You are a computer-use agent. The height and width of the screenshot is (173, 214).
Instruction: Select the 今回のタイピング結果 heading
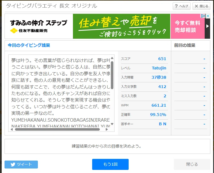29,45
